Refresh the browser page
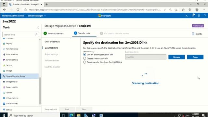The width and height of the screenshot is (208, 117). click(18, 10)
